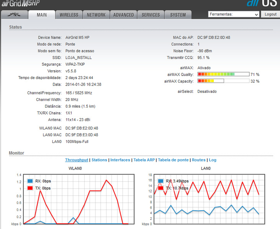Click the LAN0 red TX legend square
280x229 pixels.
(161, 188)
